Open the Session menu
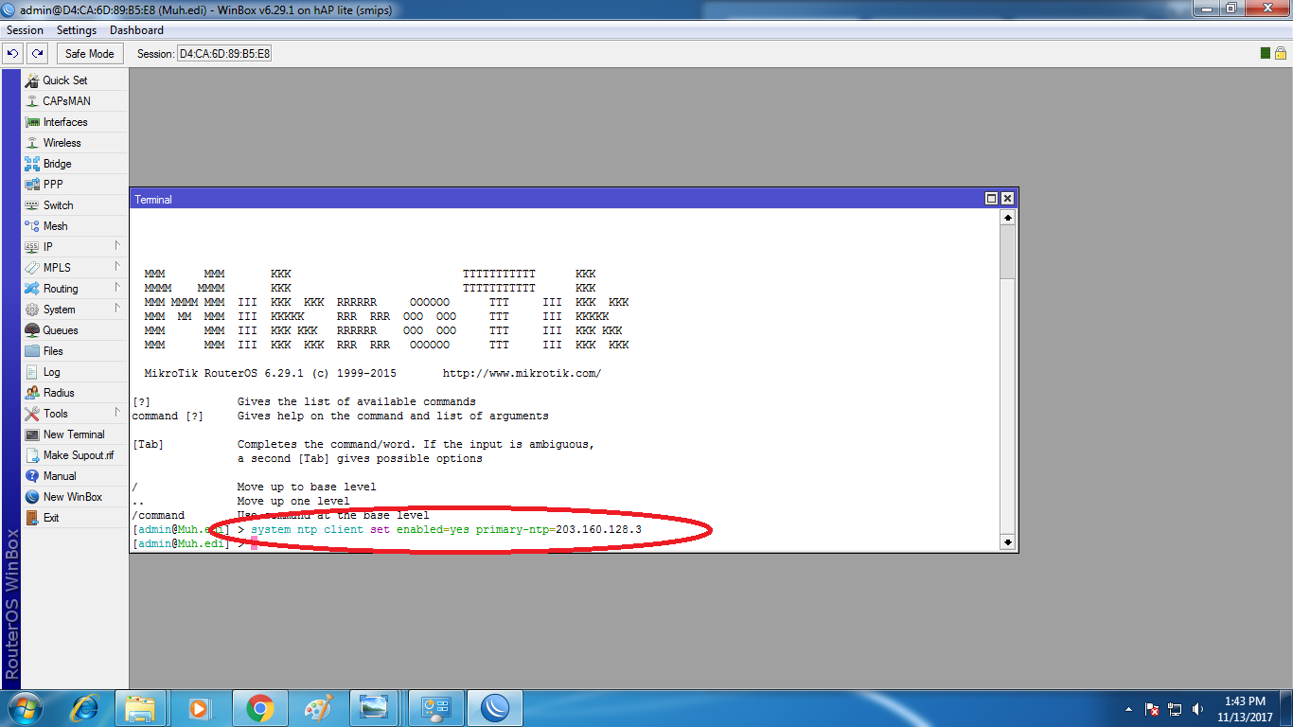 point(26,30)
